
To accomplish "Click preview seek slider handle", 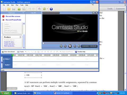I will 43,43.
